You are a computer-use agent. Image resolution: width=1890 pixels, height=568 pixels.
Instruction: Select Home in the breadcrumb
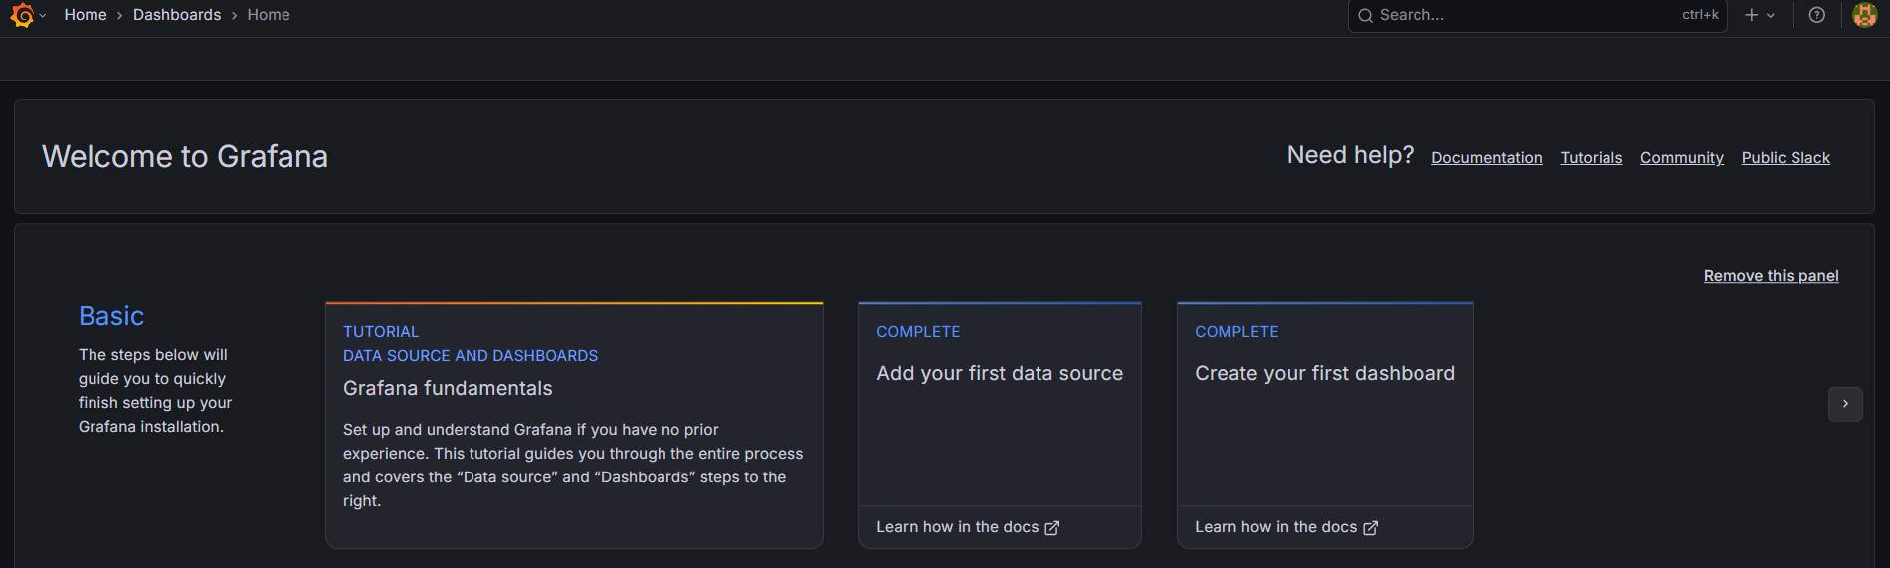pos(86,15)
